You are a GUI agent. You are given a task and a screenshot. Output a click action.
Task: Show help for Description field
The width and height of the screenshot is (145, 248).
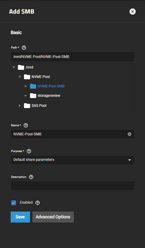31,177
